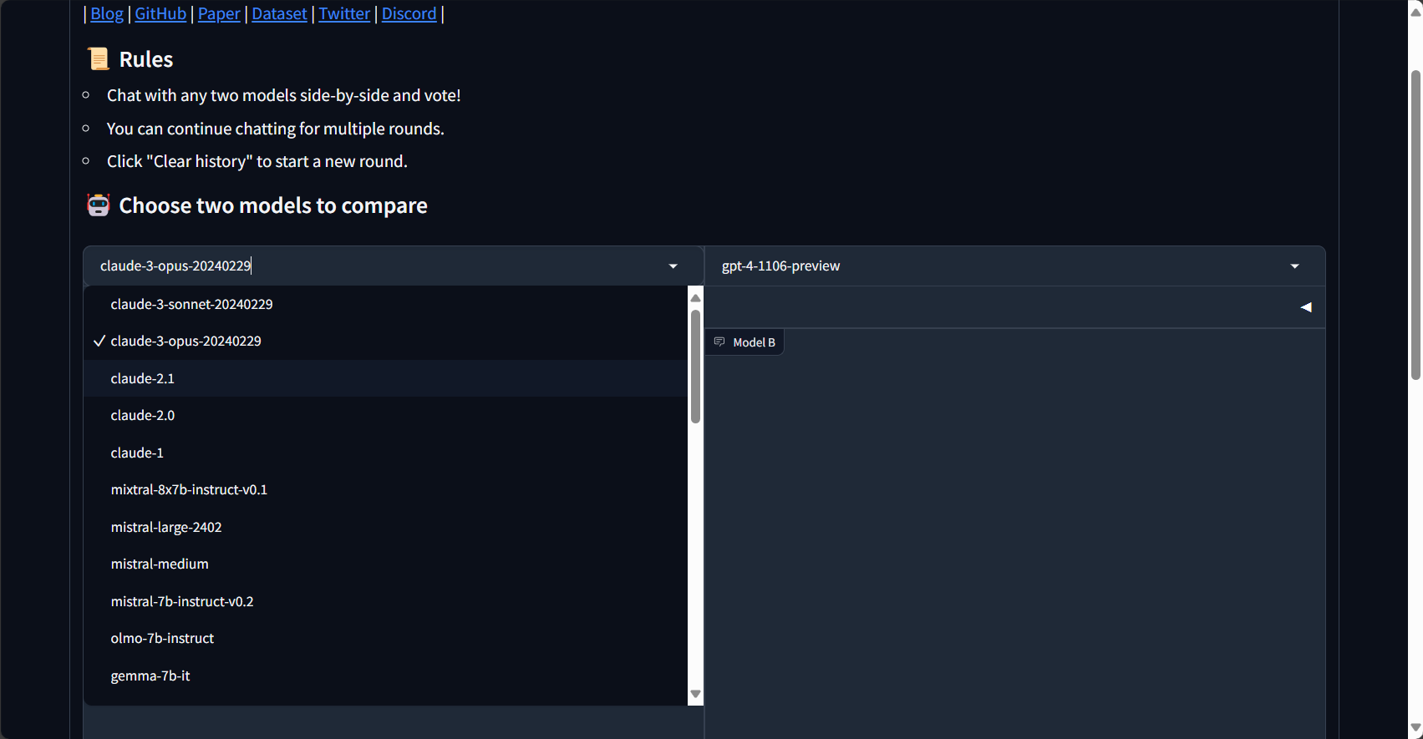Click the scroll icon beside Rules
The height and width of the screenshot is (739, 1423).
click(x=99, y=59)
